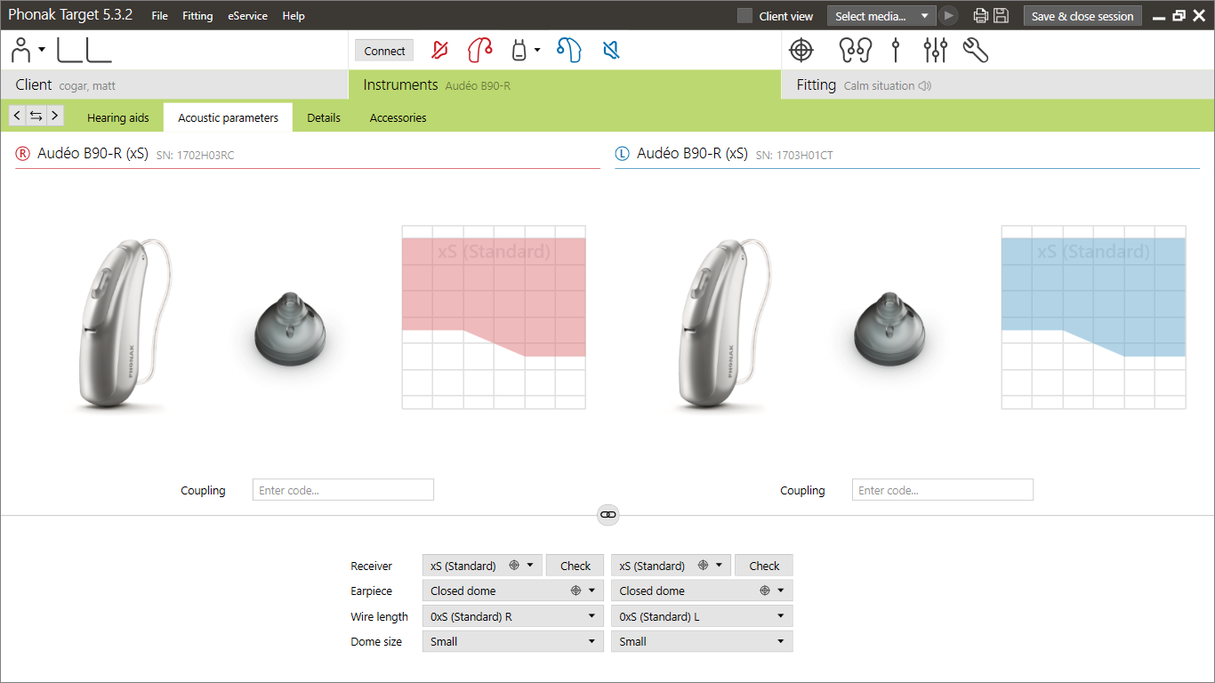The image size is (1215, 683).
Task: Go to the Fitting section
Action: click(998, 84)
